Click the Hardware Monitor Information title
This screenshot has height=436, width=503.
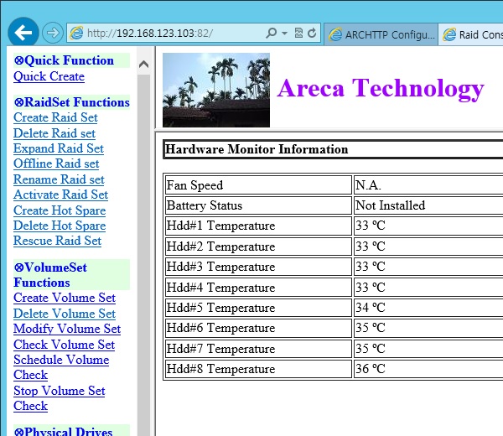257,149
